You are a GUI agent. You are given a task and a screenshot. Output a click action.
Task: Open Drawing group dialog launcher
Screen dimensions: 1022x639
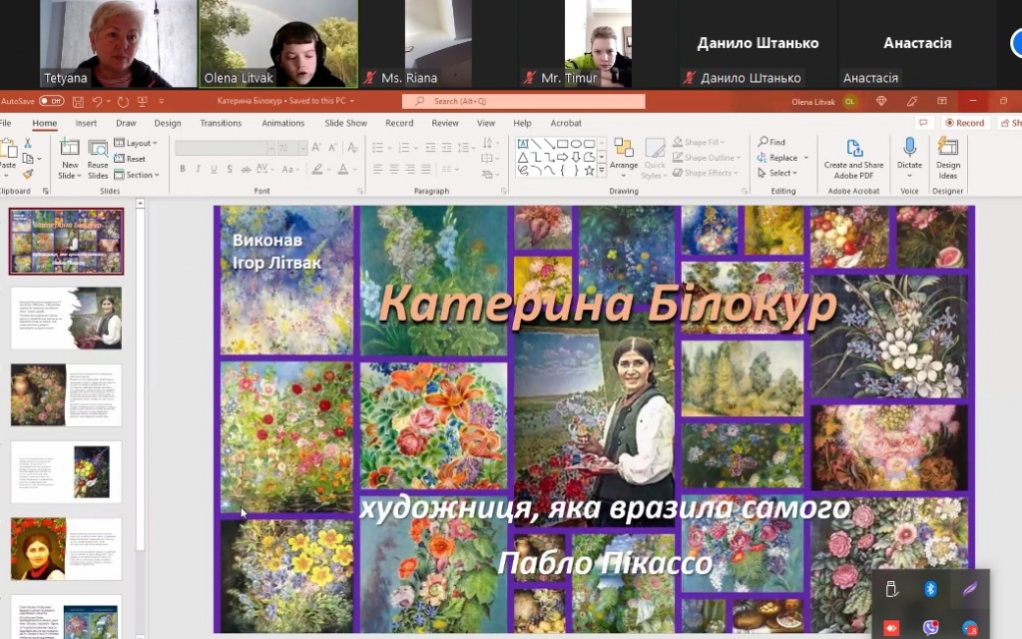pyautogui.click(x=745, y=191)
